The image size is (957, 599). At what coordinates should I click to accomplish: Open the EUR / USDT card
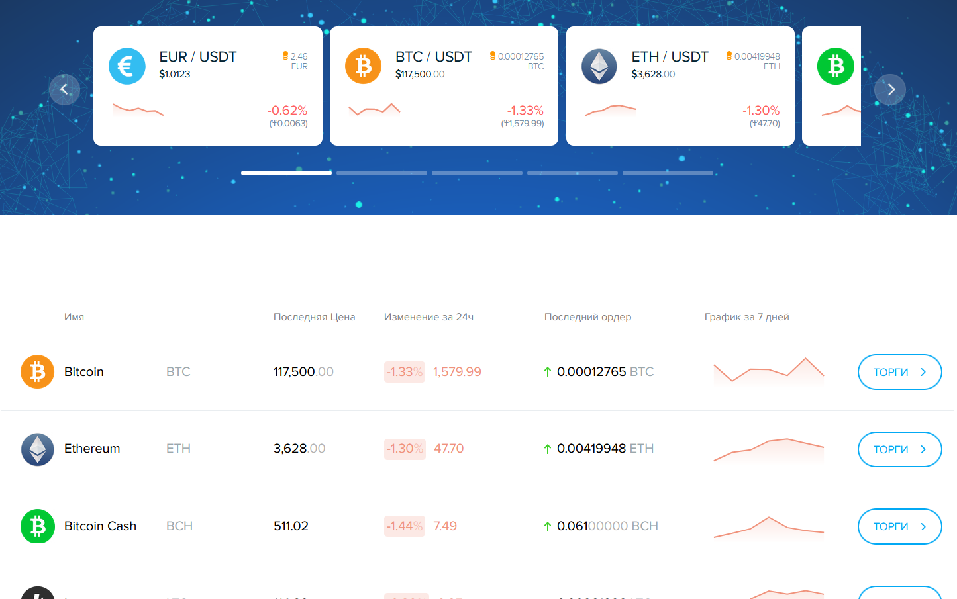tap(208, 86)
